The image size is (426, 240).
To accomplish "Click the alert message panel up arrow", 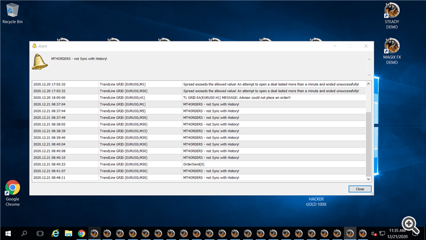I will pyautogui.click(x=369, y=59).
